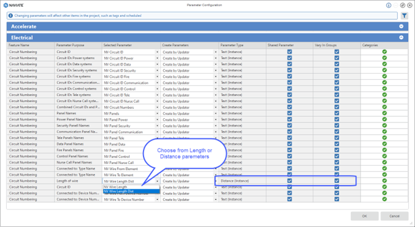This screenshot has height=227, width=415.
Task: Click the Shared Parameter column header
Action: tap(289, 45)
